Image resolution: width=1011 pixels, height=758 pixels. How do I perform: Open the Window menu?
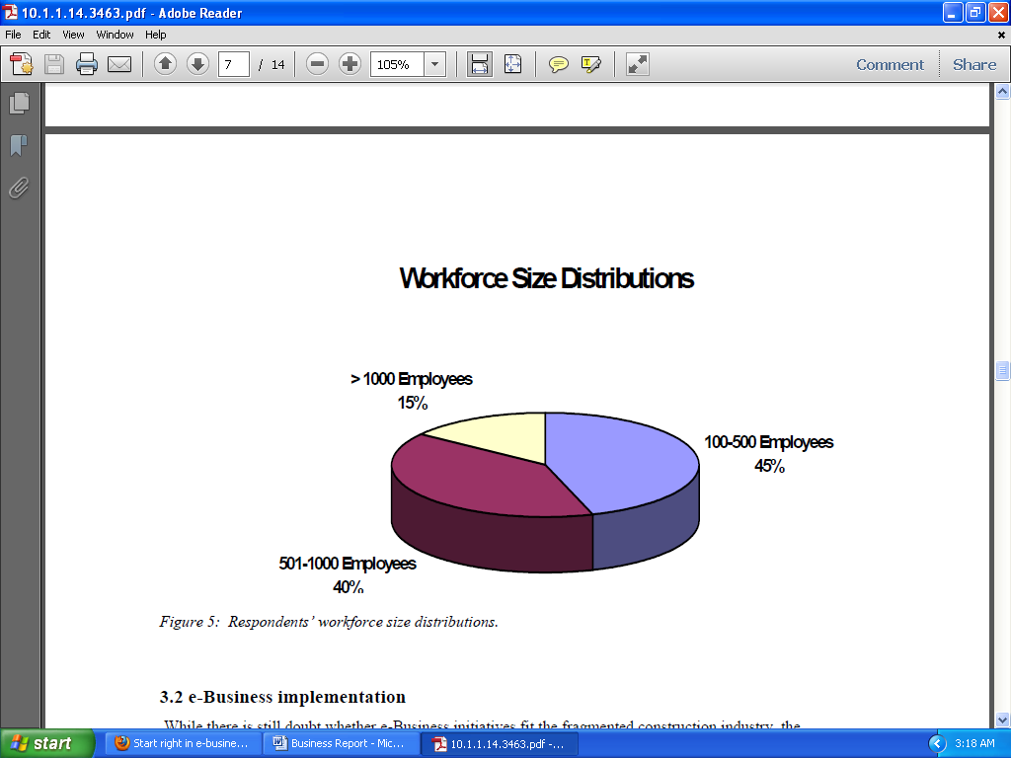pyautogui.click(x=115, y=35)
